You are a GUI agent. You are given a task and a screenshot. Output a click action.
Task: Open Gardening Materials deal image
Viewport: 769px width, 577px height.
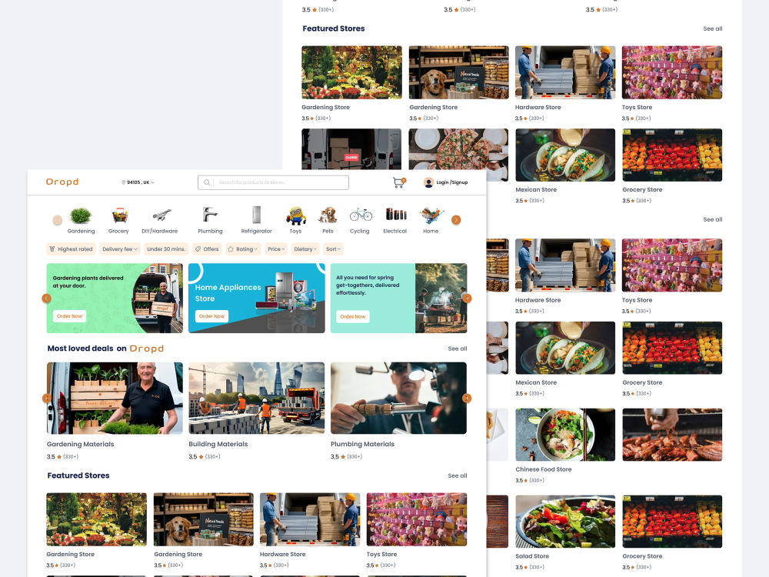point(115,399)
